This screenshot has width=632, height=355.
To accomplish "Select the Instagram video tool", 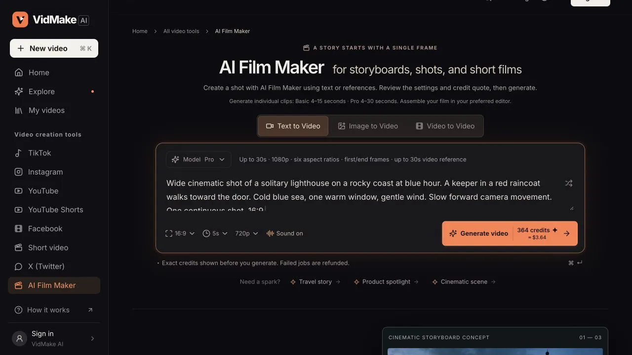I will (x=54, y=172).
